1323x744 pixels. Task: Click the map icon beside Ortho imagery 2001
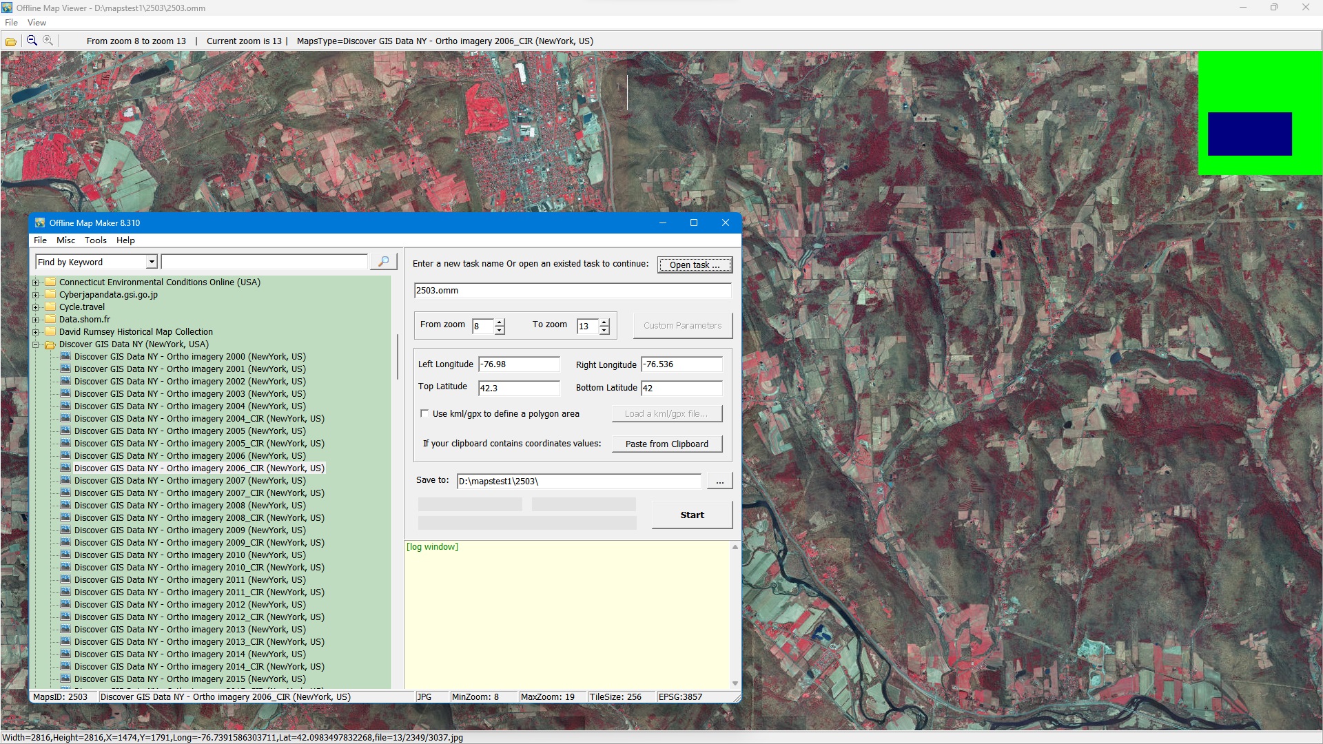65,369
